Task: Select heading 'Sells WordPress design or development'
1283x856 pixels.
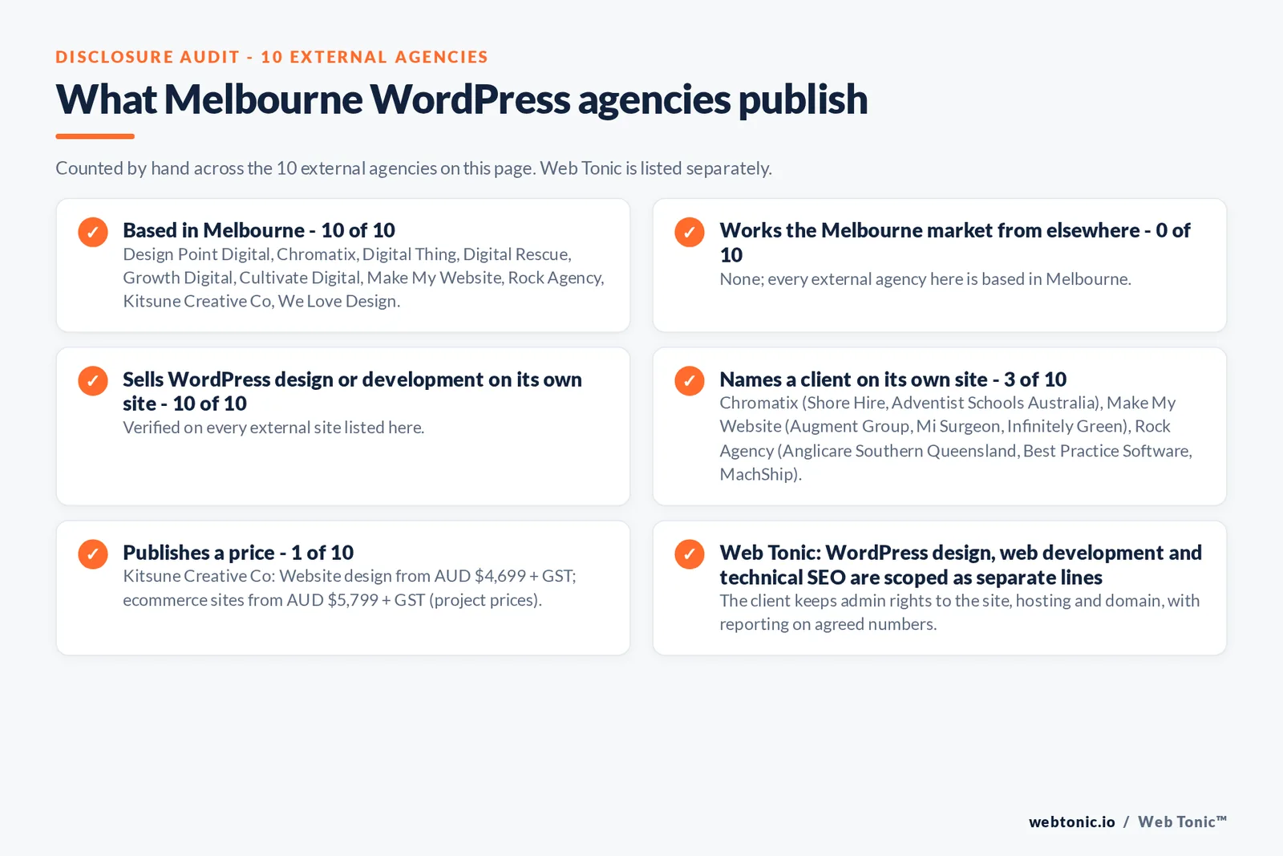Action: point(352,391)
